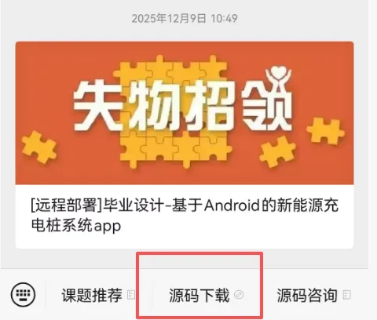Click the lone puzzle piece at the banner's left
The height and width of the screenshot is (320, 377).
tap(39, 147)
